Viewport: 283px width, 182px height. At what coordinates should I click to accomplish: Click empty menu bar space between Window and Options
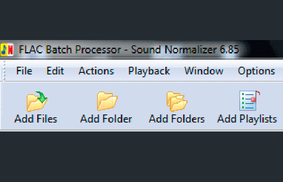point(230,71)
